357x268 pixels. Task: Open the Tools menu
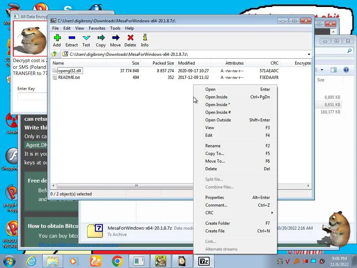[115, 28]
